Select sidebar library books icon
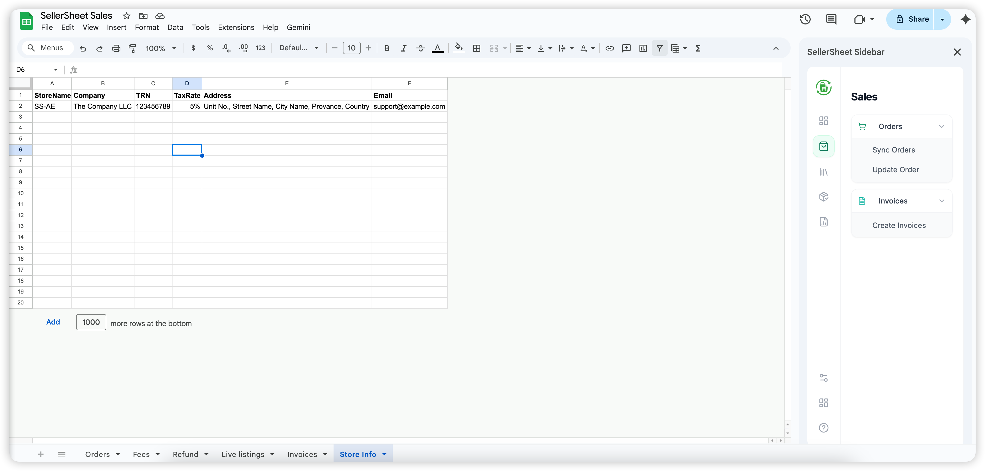985x471 pixels. (x=823, y=172)
